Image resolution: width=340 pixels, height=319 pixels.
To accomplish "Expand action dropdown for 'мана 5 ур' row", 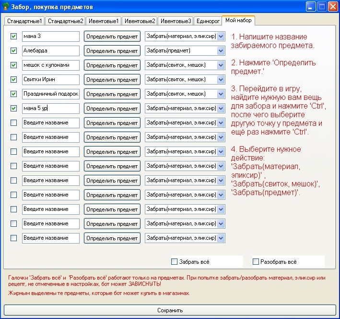I will (x=221, y=109).
